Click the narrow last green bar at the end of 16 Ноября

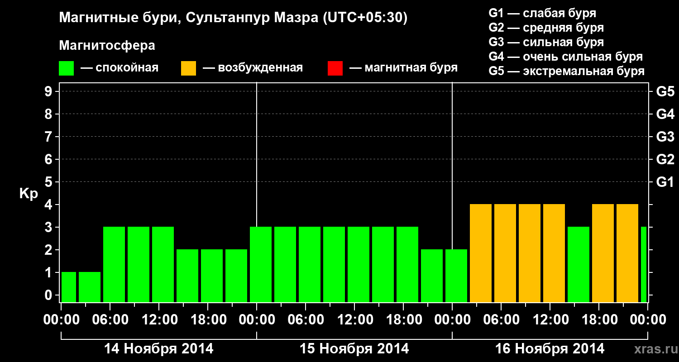(x=644, y=264)
